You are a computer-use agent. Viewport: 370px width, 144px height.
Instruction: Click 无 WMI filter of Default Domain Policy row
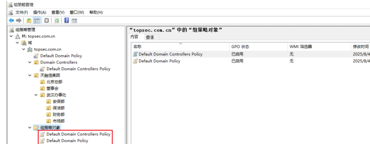tap(292, 61)
